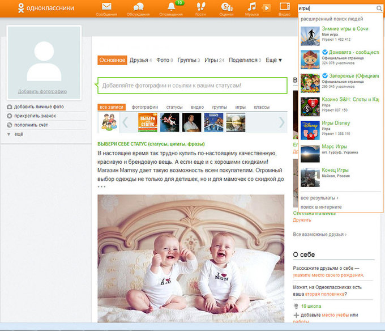Expand the ещё sidebar menu
The image size is (385, 331).
19,134
